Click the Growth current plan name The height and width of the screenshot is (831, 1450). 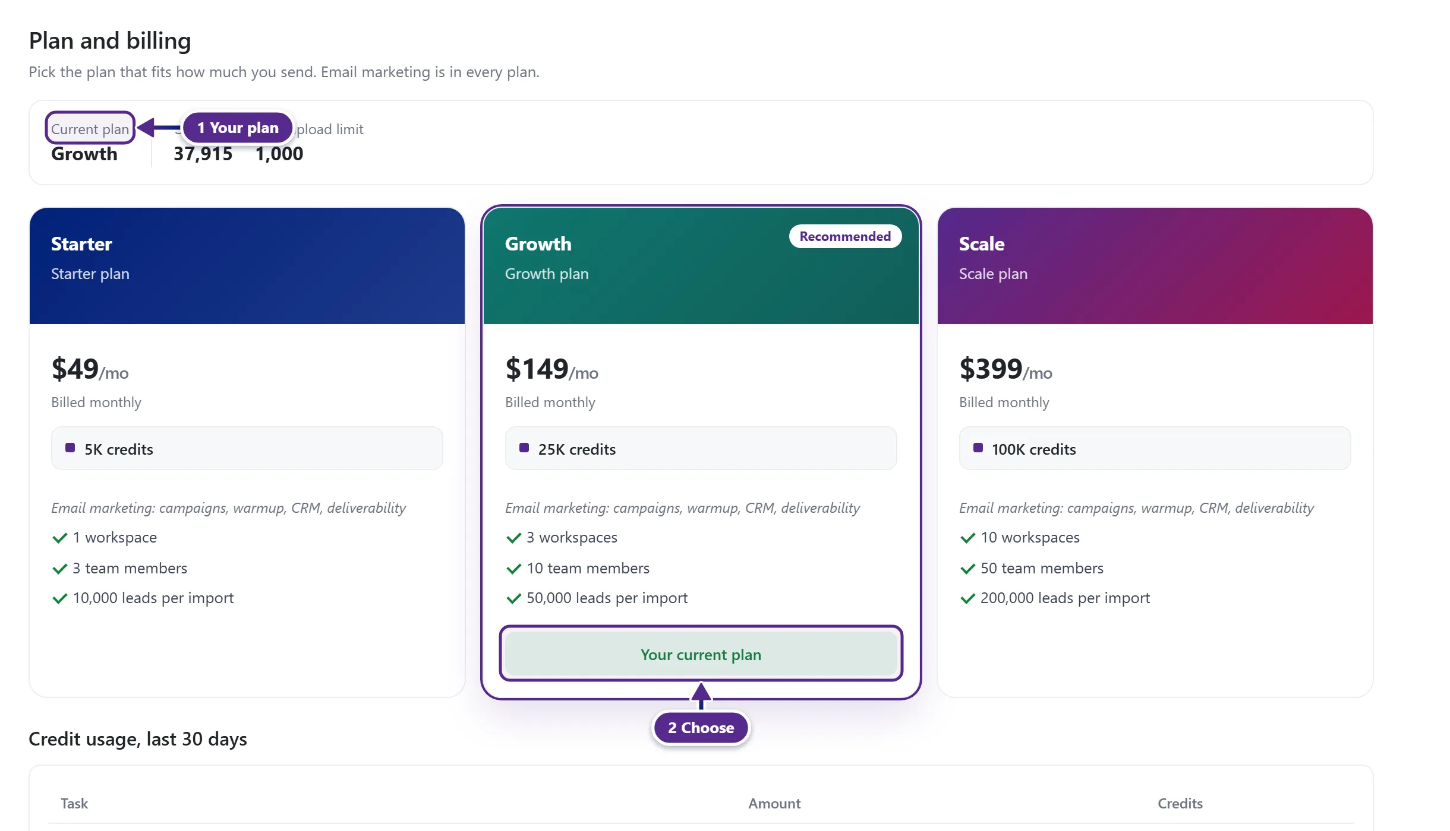(x=84, y=154)
